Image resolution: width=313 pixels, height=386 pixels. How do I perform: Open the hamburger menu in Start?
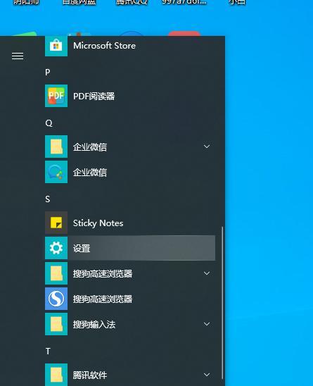point(18,56)
